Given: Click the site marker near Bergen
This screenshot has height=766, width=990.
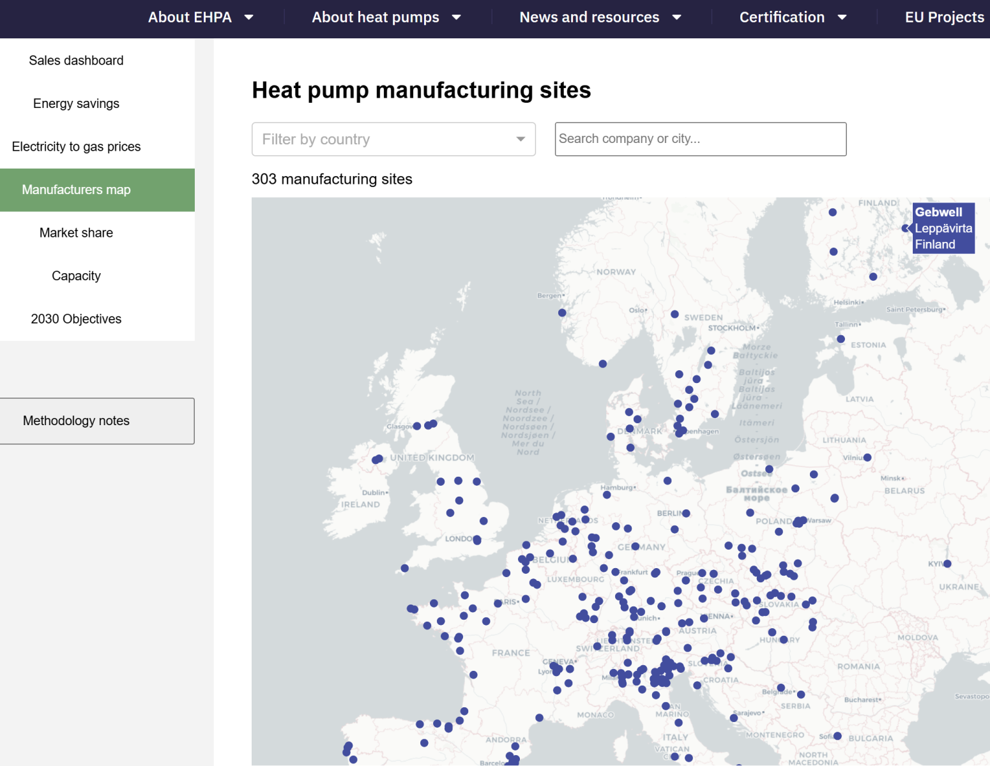Looking at the screenshot, I should coord(562,313).
